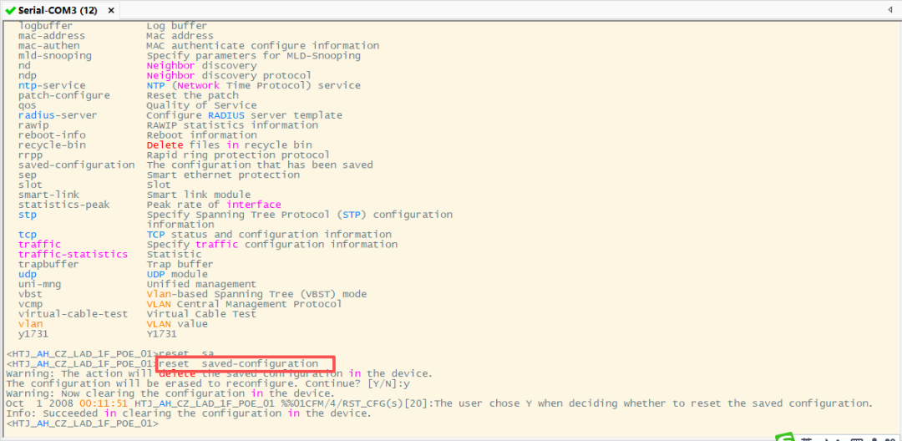Click the tab scroll left arrow
Image resolution: width=902 pixels, height=441 pixels.
(x=890, y=10)
